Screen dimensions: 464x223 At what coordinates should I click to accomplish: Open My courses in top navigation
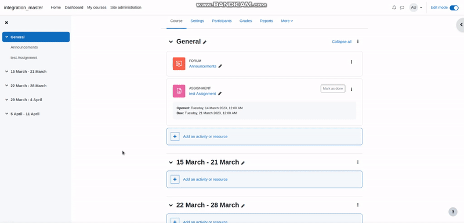(96, 8)
